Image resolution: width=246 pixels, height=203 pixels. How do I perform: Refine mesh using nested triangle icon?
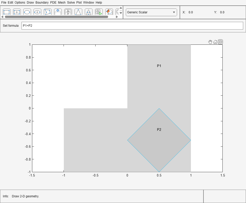coord(88,12)
